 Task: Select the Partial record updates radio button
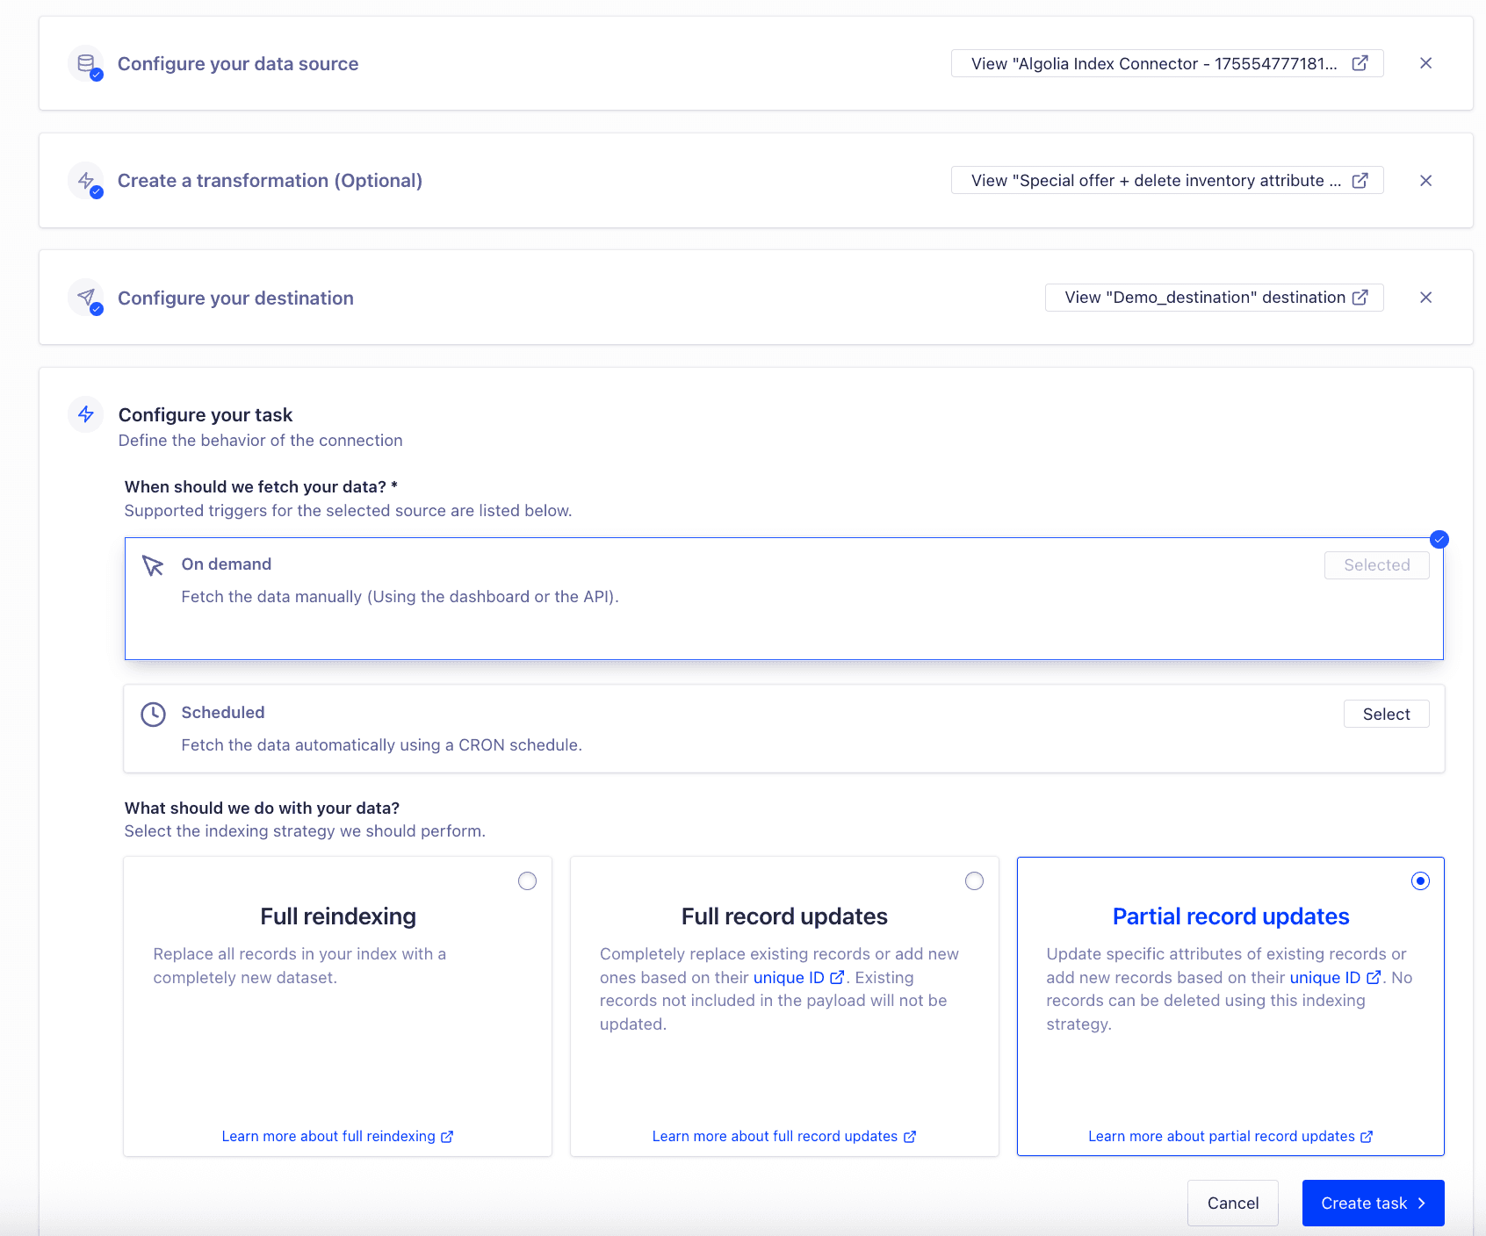coord(1420,880)
